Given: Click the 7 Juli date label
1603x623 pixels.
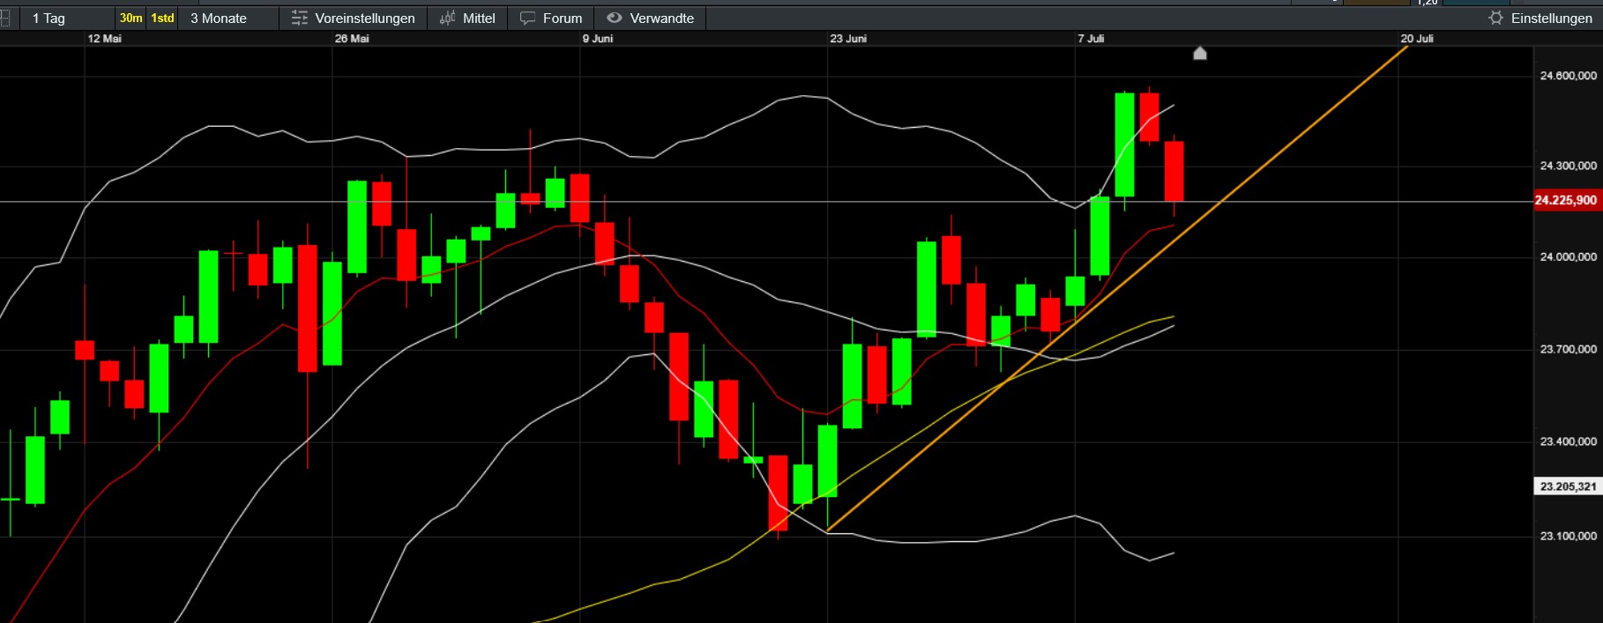Looking at the screenshot, I should (1091, 39).
